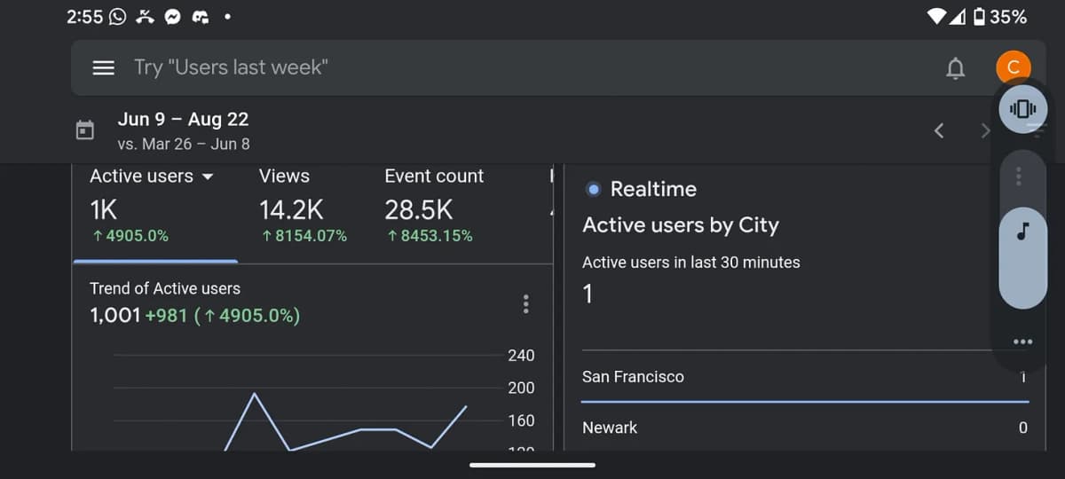Open three-dot menu on trend card
Screen dimensions: 1065x479
[x=526, y=304]
